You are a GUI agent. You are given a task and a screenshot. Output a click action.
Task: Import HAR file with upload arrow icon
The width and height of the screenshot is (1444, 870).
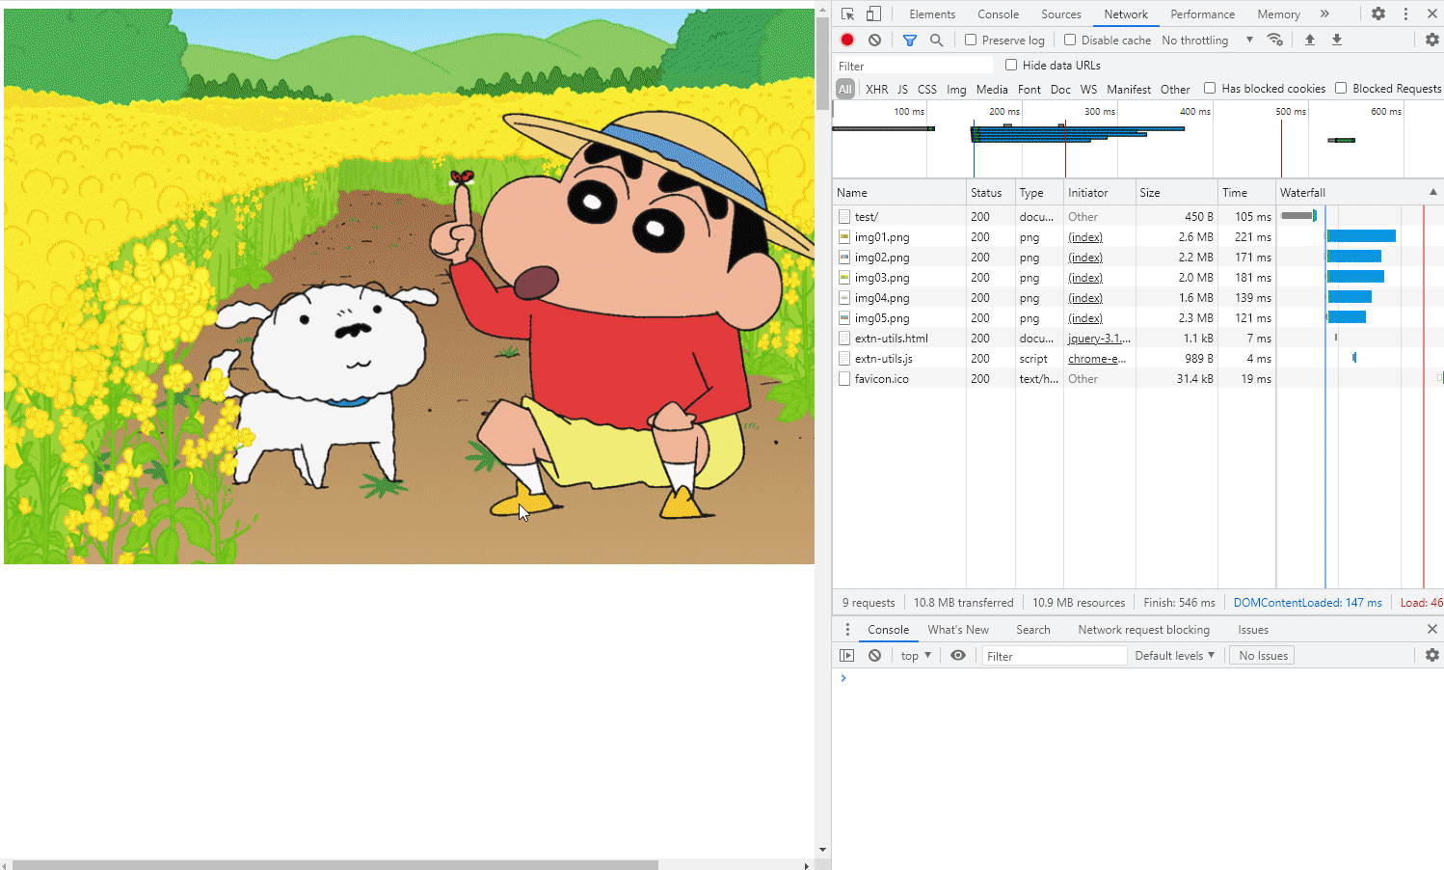1309,40
